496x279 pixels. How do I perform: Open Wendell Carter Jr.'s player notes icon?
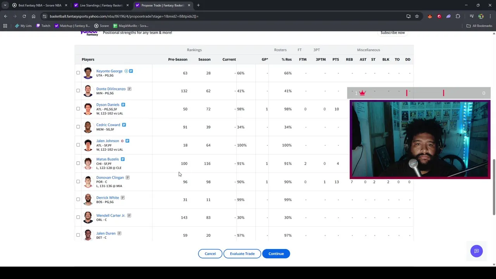(x=129, y=215)
